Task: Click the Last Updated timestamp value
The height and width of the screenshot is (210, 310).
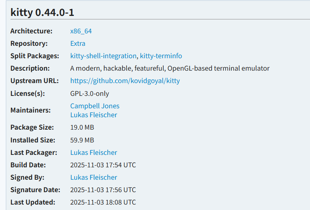Action: 103,202
